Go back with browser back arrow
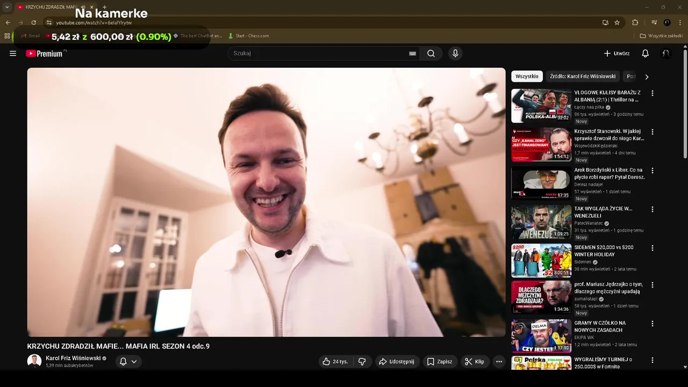This screenshot has width=688, height=387. (8, 23)
